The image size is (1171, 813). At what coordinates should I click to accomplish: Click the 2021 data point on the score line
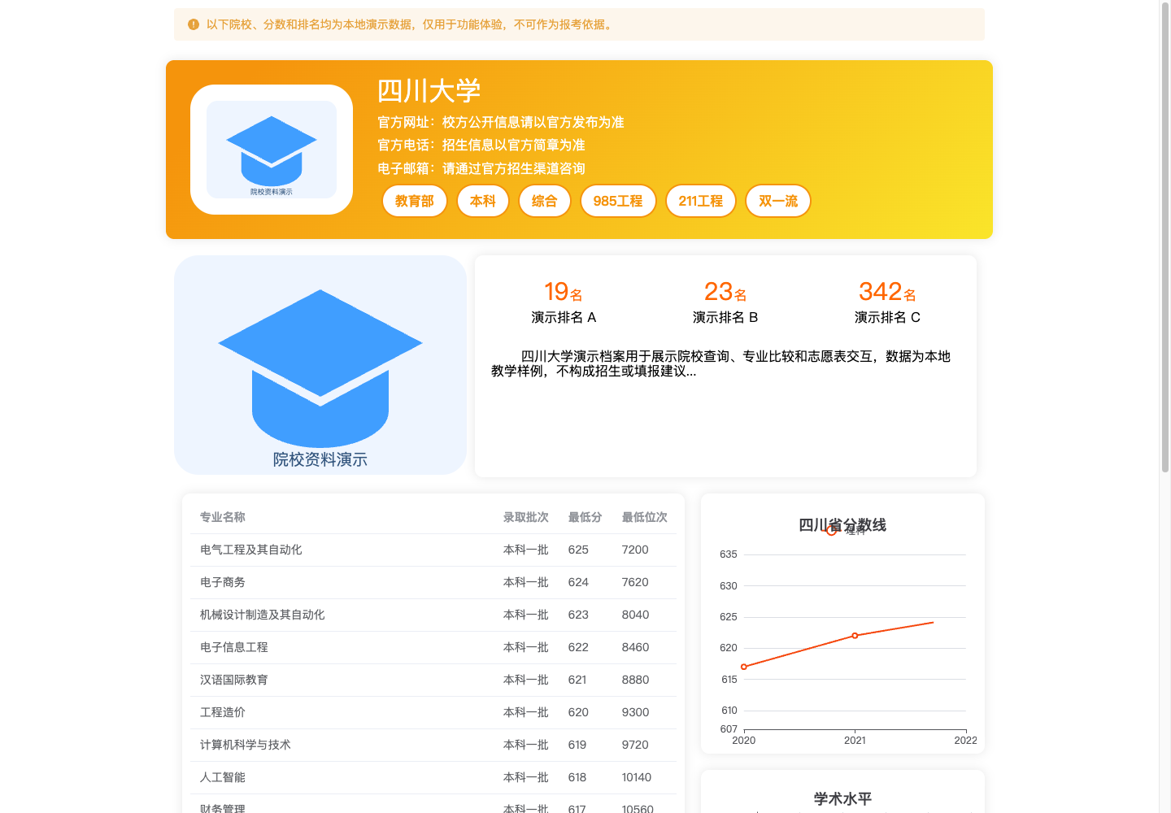pyautogui.click(x=855, y=636)
